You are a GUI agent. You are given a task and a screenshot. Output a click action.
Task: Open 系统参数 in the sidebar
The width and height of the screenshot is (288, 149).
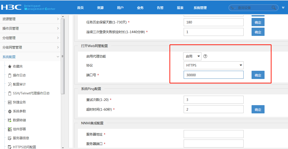19,111
